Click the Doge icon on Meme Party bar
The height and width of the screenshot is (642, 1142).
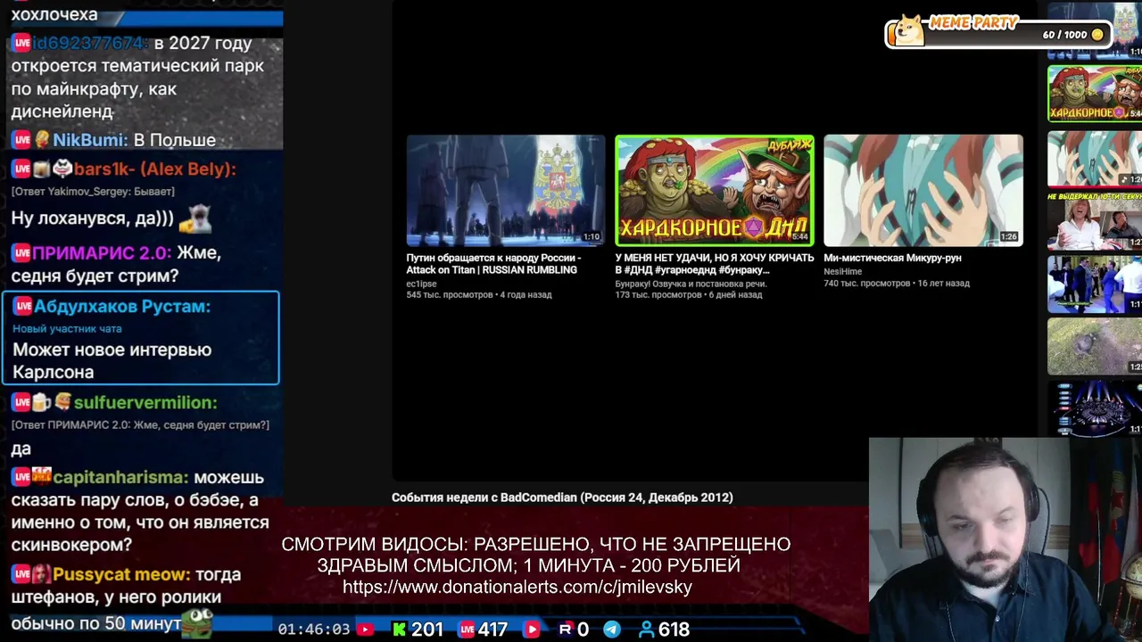pos(907,30)
